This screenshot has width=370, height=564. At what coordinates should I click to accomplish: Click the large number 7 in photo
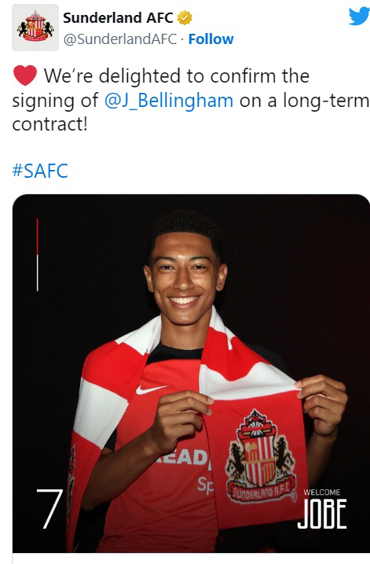[x=49, y=509]
